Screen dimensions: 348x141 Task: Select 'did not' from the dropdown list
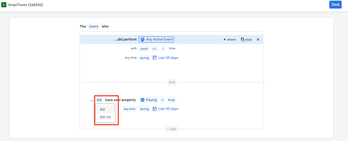[105, 117]
